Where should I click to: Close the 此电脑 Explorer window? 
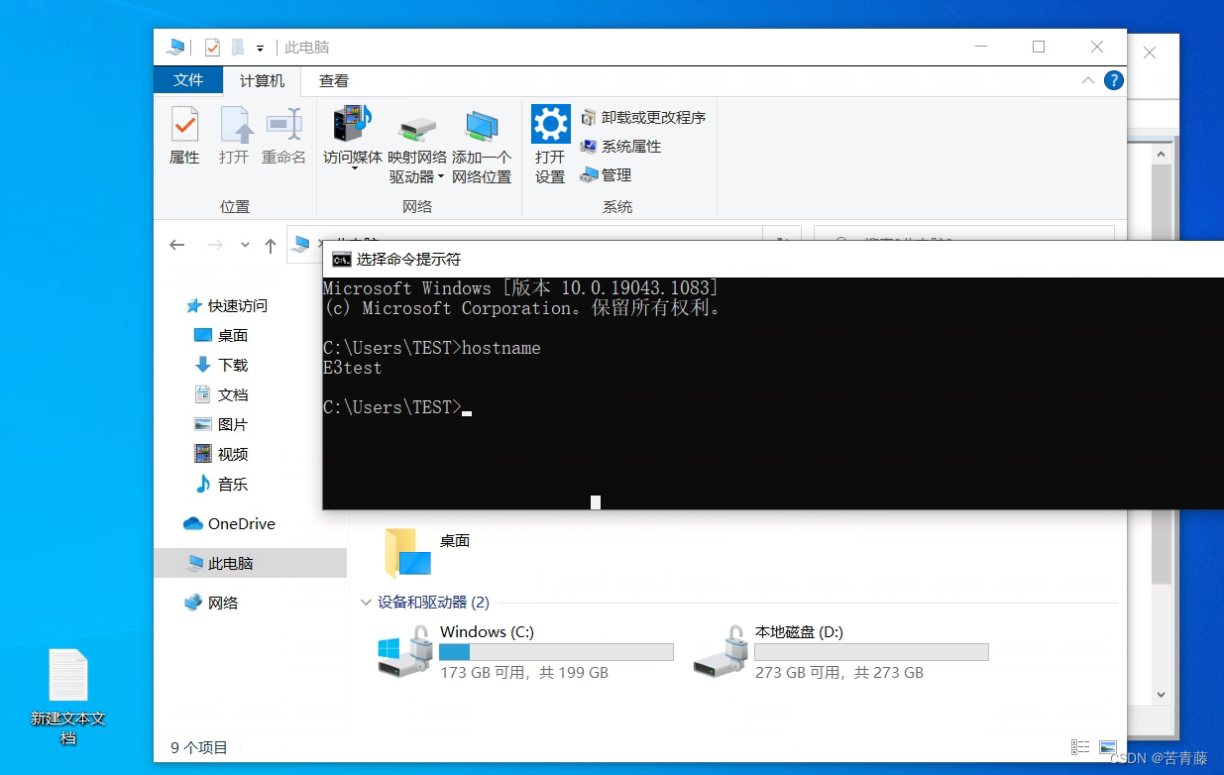pos(1097,47)
